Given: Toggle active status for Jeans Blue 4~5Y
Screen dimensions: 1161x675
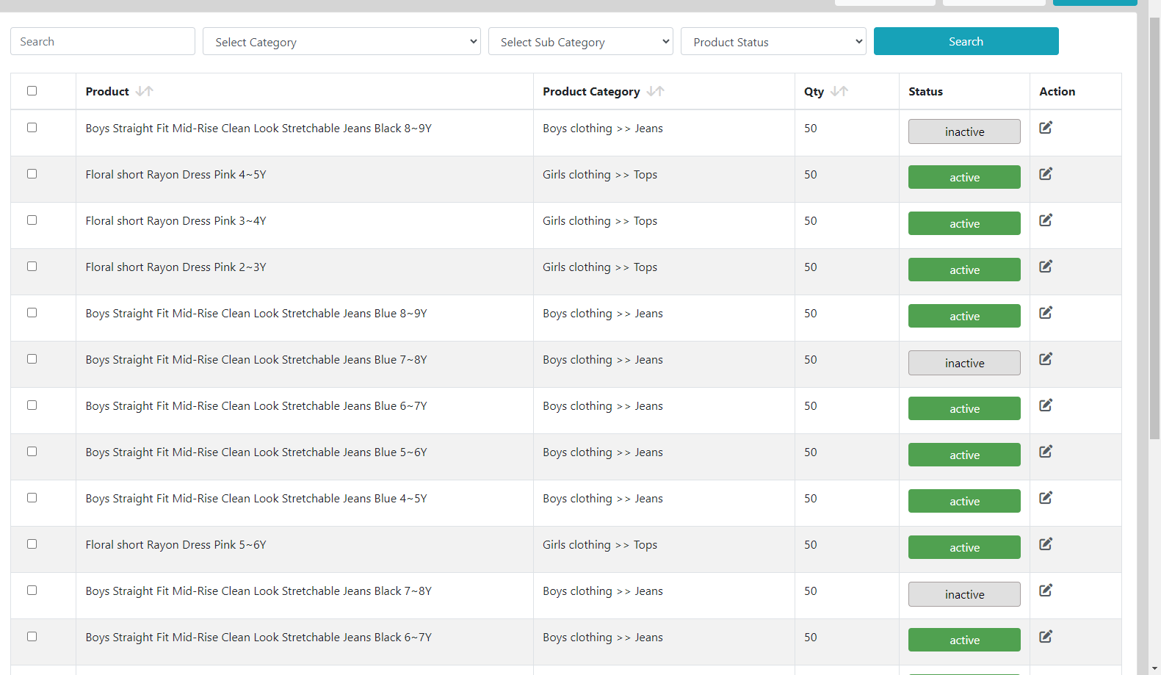Looking at the screenshot, I should (964, 501).
